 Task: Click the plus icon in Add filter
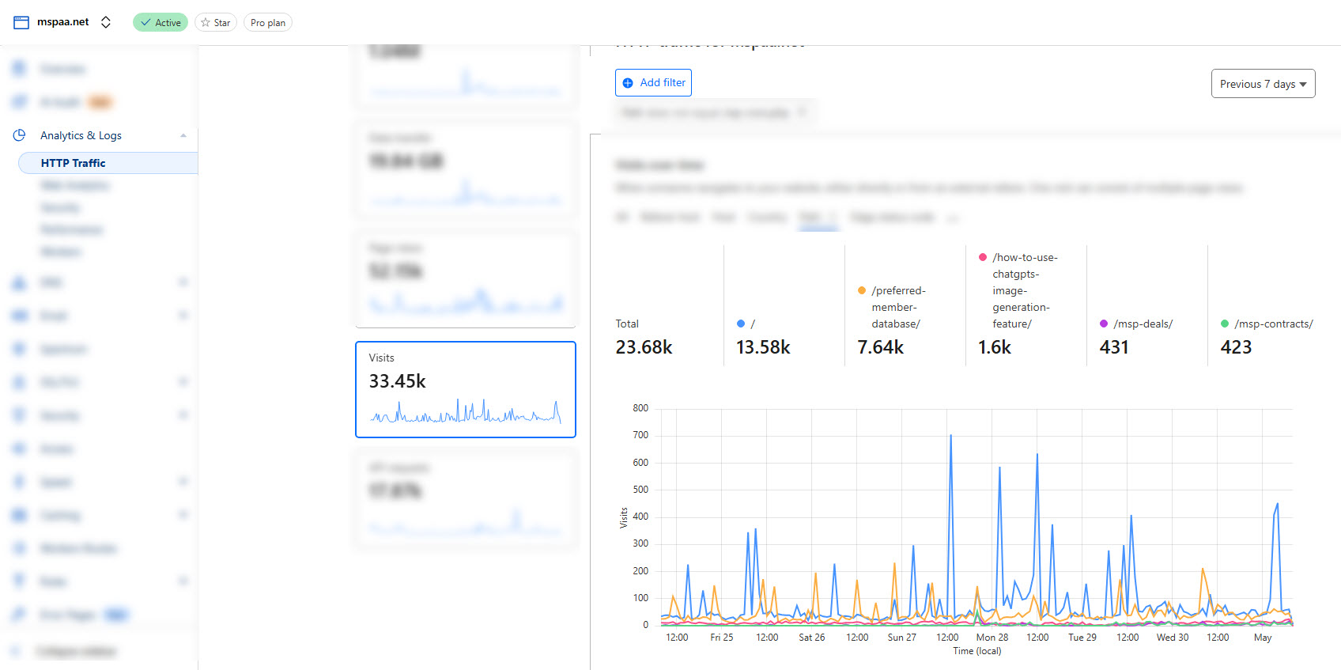(628, 83)
